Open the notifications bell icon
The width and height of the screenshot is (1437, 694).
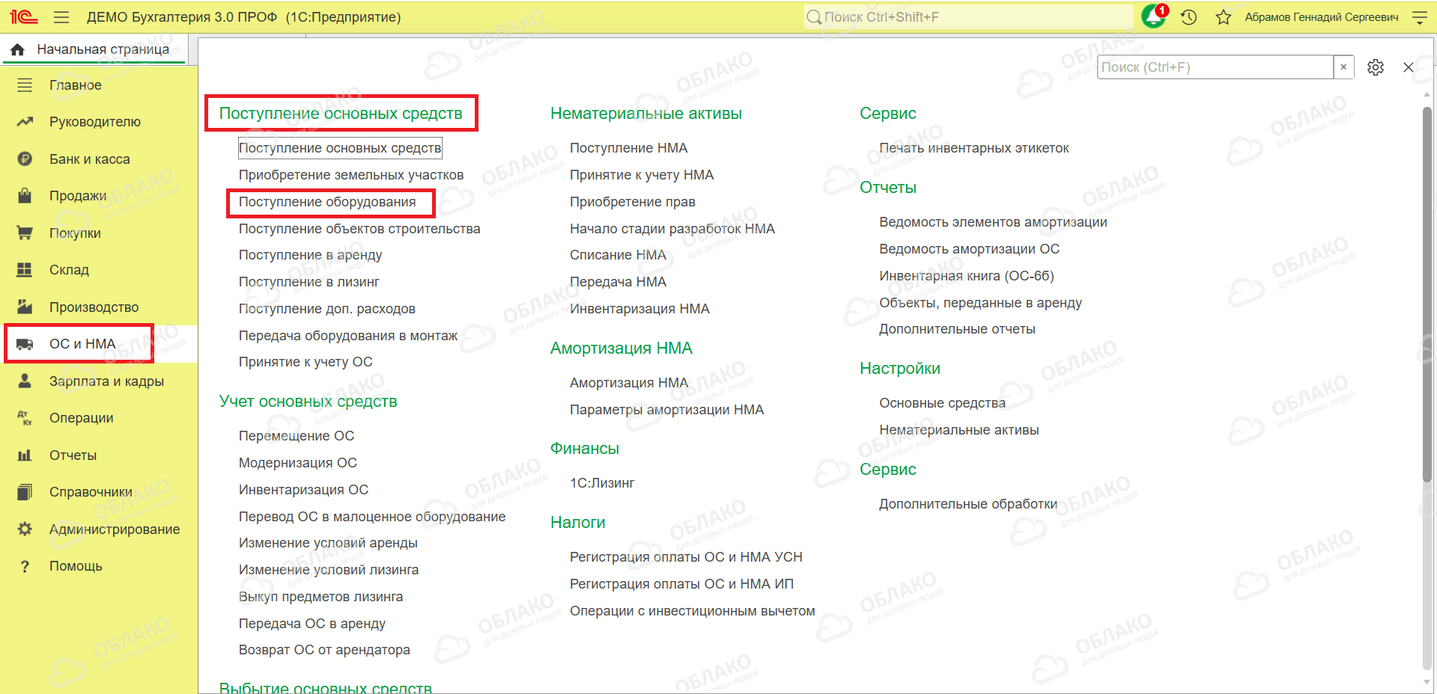pyautogui.click(x=1153, y=16)
